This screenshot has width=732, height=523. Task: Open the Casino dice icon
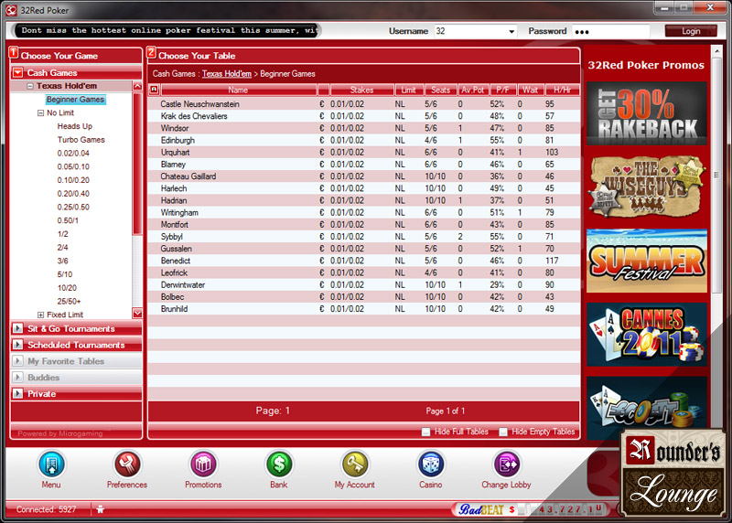click(x=430, y=464)
